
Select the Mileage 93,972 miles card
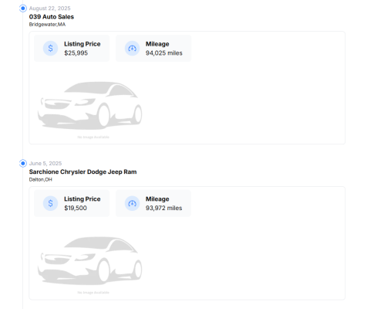tap(153, 203)
